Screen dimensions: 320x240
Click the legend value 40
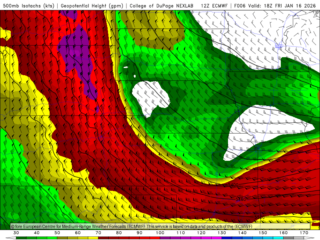37,233
